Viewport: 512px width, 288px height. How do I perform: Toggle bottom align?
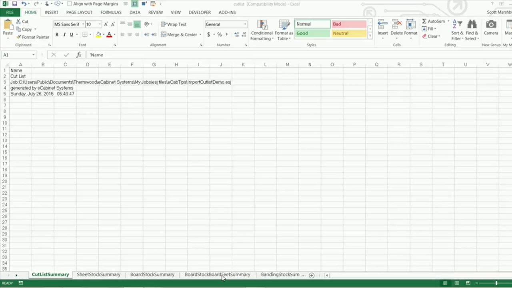point(137,24)
